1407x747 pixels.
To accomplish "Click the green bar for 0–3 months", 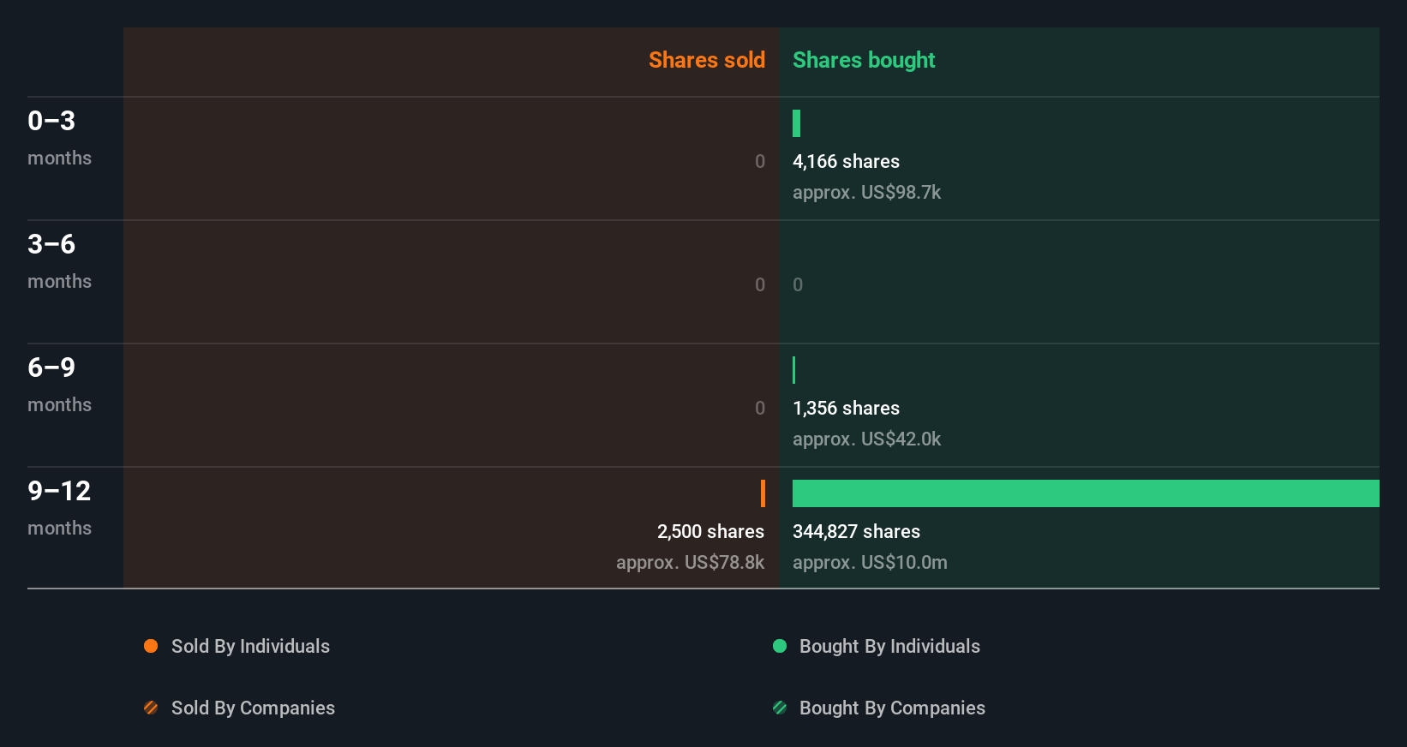I will (x=796, y=123).
